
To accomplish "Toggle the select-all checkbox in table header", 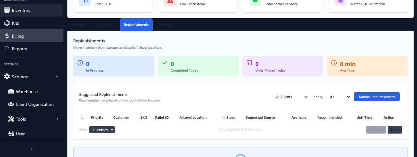I will pos(83,117).
